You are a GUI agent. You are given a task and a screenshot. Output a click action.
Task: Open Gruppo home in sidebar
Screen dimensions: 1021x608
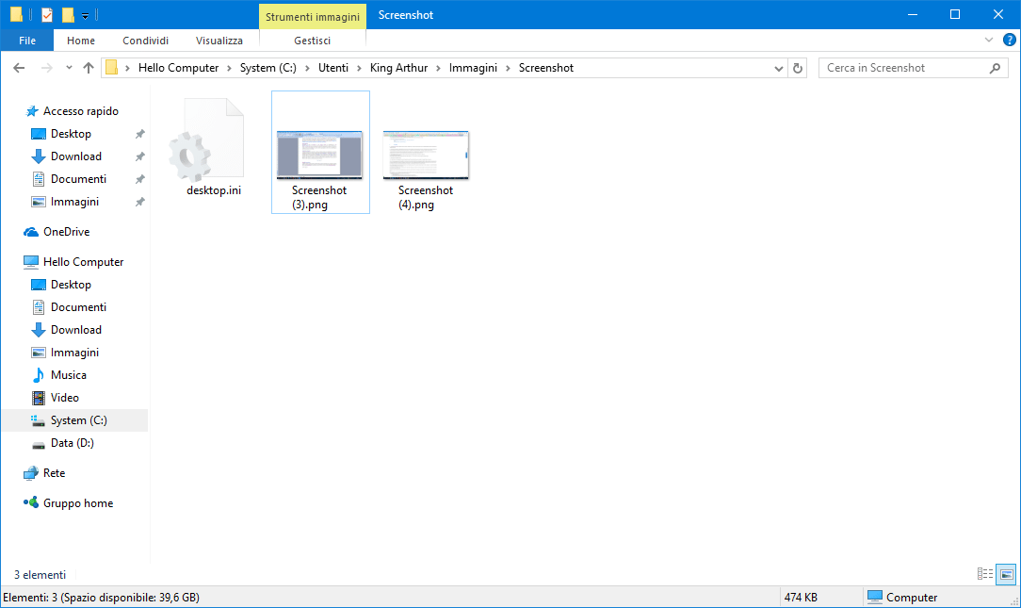point(77,503)
